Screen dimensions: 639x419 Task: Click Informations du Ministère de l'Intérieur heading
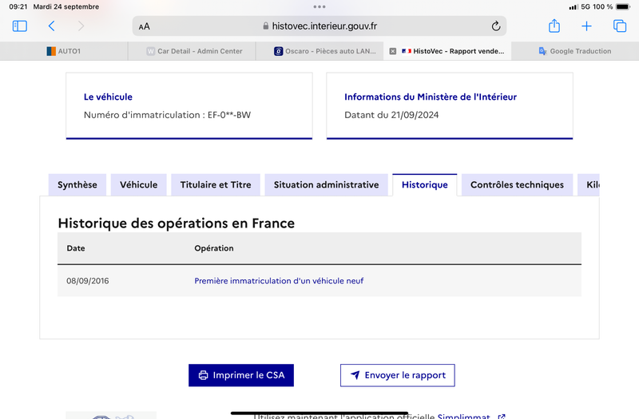[431, 97]
